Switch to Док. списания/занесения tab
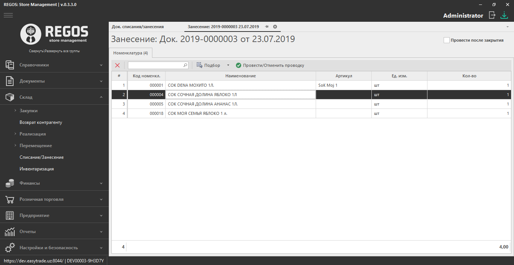 click(x=138, y=27)
